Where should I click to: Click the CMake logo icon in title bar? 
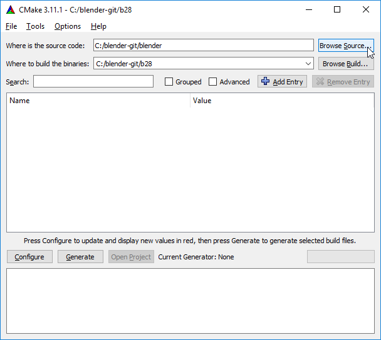pyautogui.click(x=11, y=10)
